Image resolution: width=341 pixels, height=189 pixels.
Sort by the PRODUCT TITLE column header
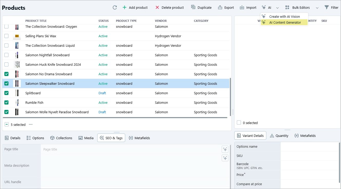[36, 21]
